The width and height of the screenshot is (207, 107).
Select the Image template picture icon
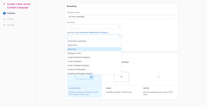point(121,77)
